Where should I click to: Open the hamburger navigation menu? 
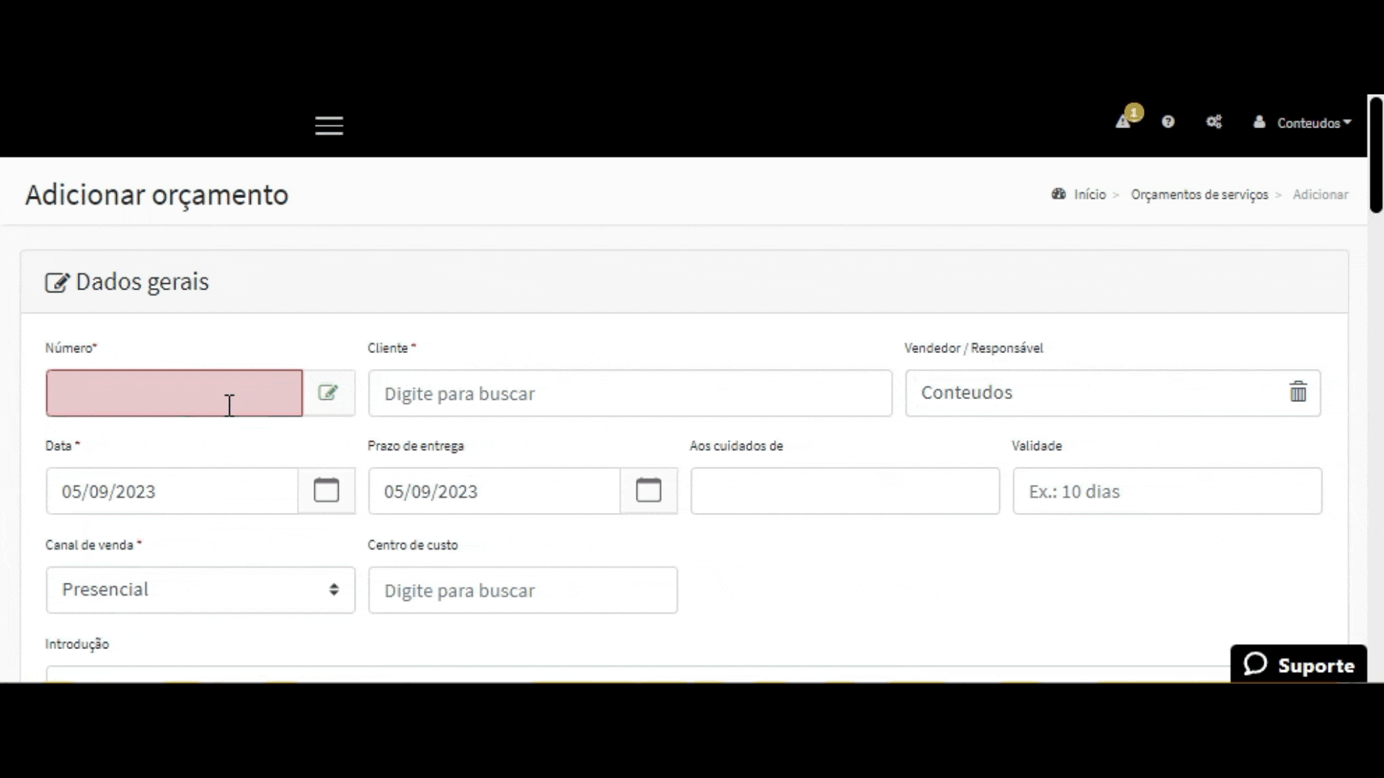pyautogui.click(x=329, y=125)
